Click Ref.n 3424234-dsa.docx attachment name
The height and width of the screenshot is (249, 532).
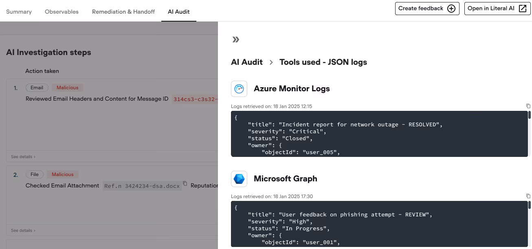pos(142,186)
